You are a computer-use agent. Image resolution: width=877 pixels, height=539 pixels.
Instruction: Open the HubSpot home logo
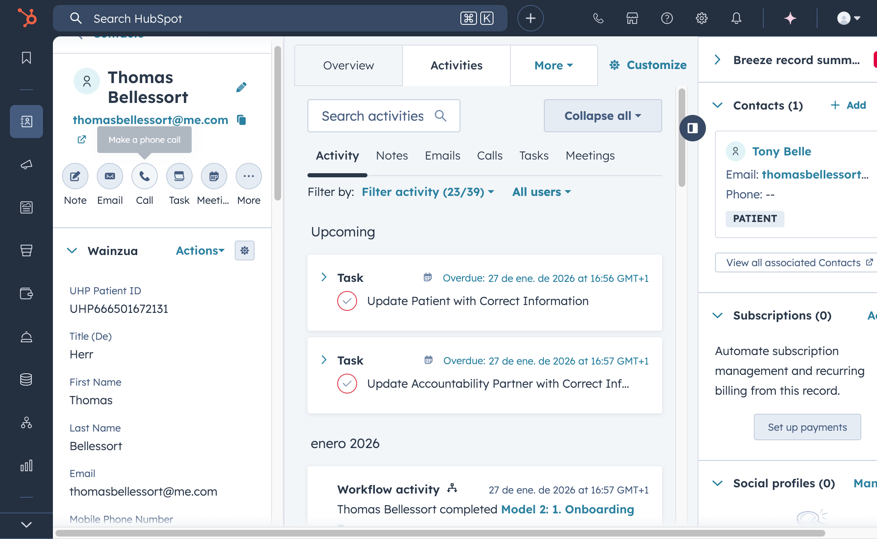[27, 18]
